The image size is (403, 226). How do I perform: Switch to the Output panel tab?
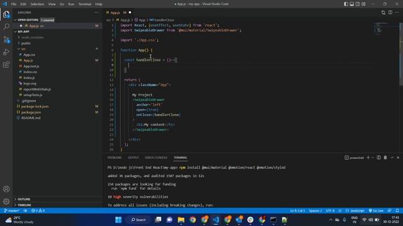[133, 158]
